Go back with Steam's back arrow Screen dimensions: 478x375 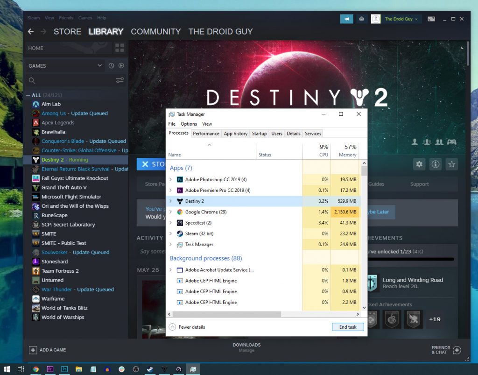pyautogui.click(x=31, y=31)
